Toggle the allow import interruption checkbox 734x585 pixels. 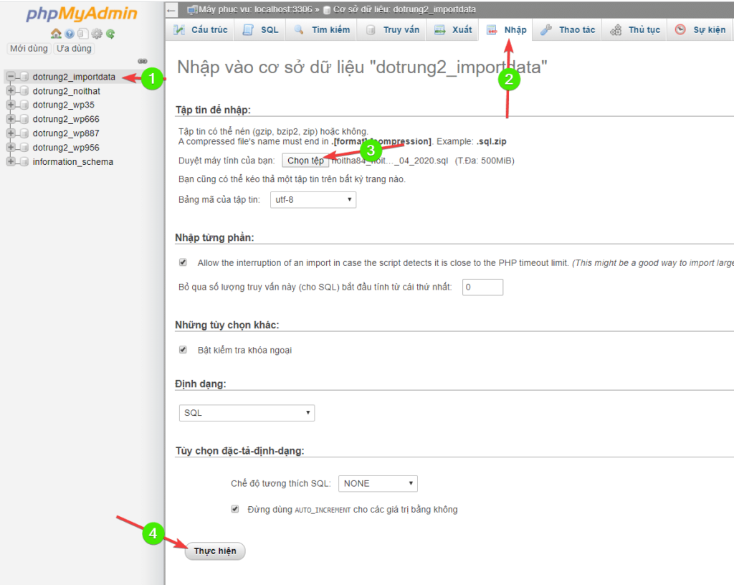pos(183,262)
